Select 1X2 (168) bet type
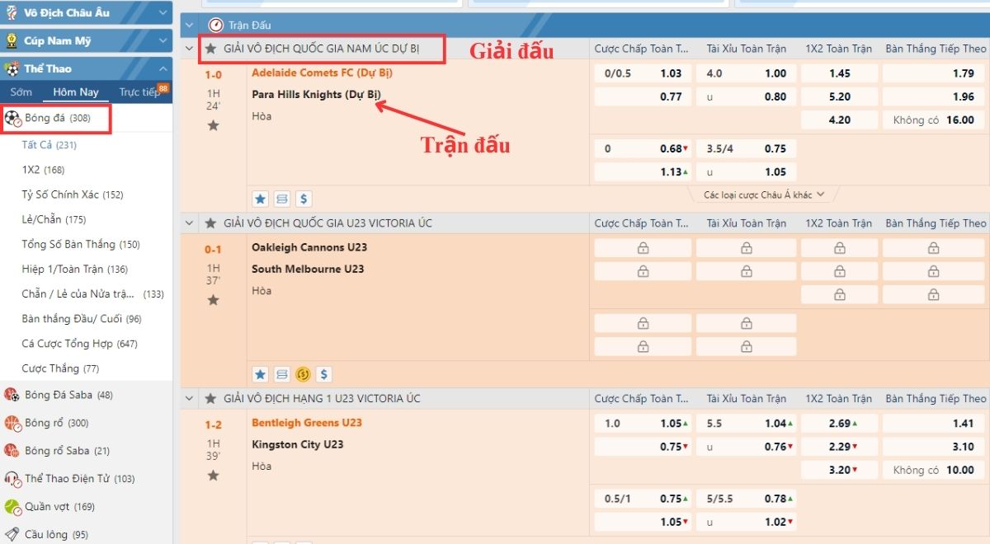Image resolution: width=990 pixels, height=544 pixels. click(43, 170)
